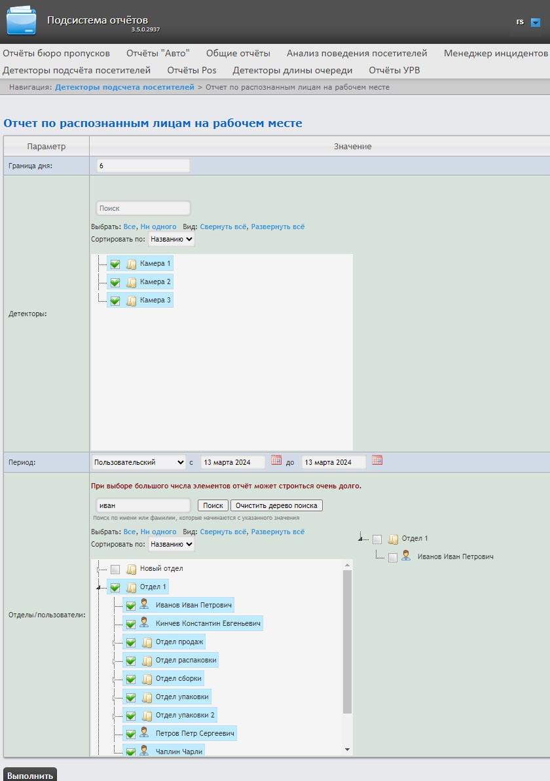Click user icon in search results tree

407,556
